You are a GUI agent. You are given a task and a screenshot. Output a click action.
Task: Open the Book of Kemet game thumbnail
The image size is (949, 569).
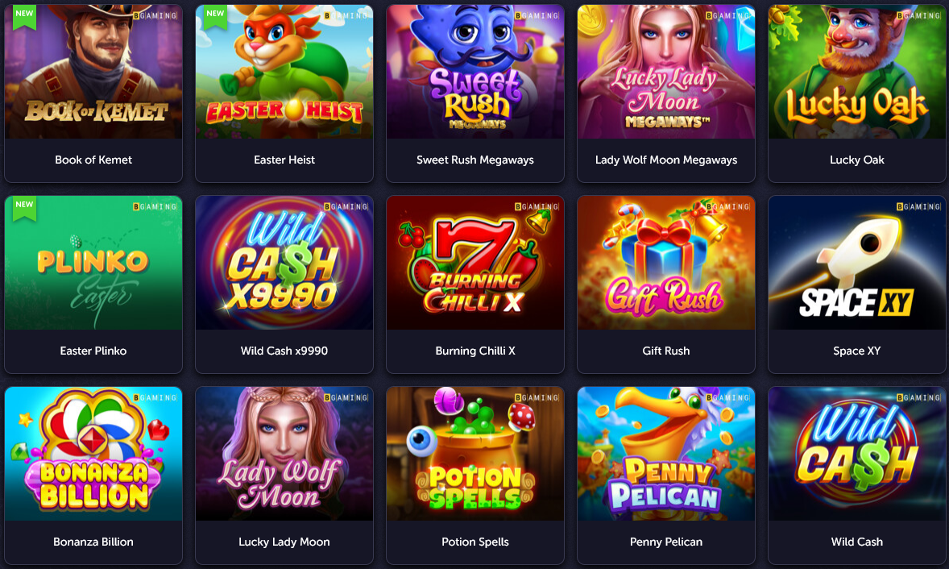pyautogui.click(x=93, y=72)
